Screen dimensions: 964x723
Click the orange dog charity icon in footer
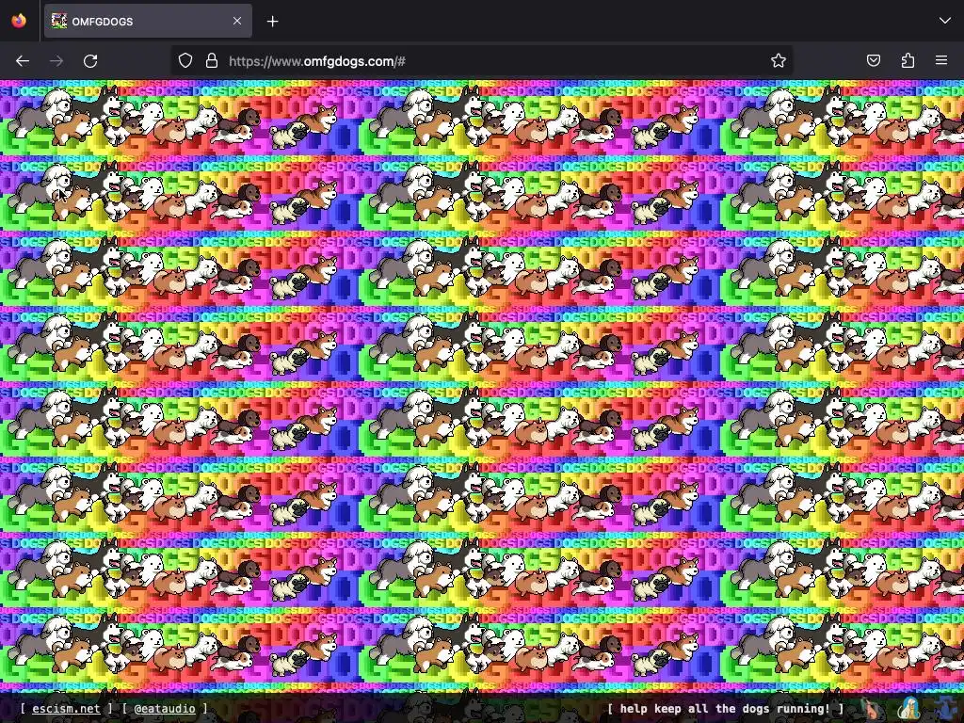coord(871,708)
